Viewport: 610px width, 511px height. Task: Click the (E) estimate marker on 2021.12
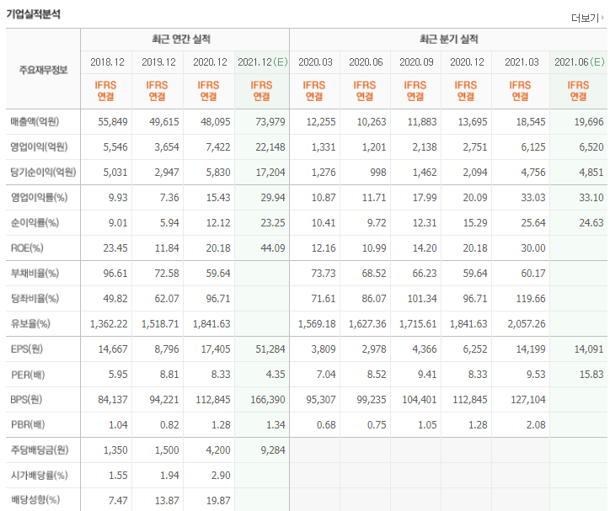click(x=279, y=61)
